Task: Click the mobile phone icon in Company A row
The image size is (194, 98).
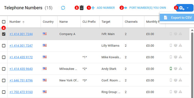Action: (x=171, y=34)
